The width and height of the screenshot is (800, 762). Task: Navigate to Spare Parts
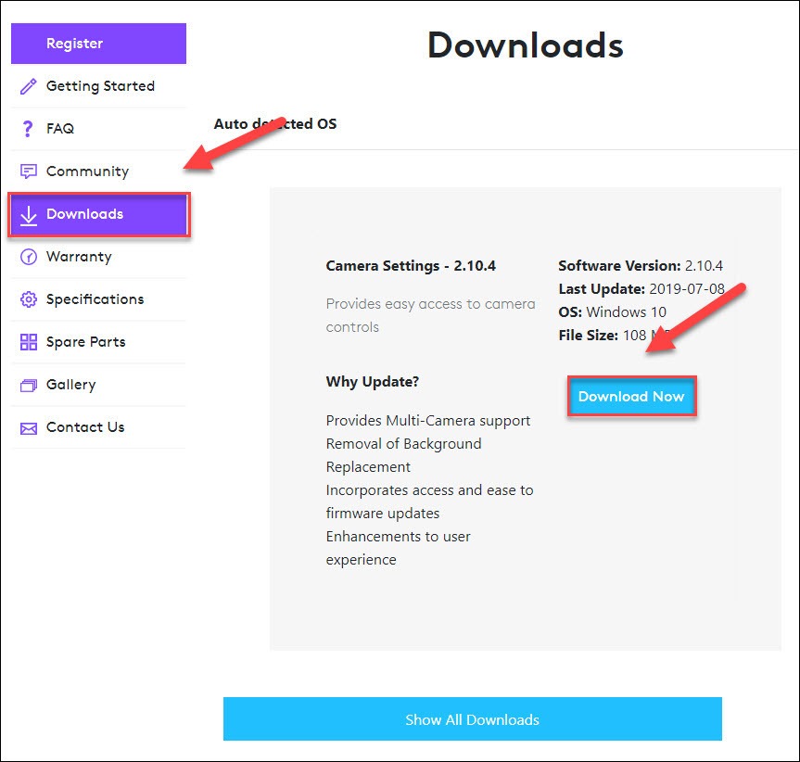tap(85, 342)
